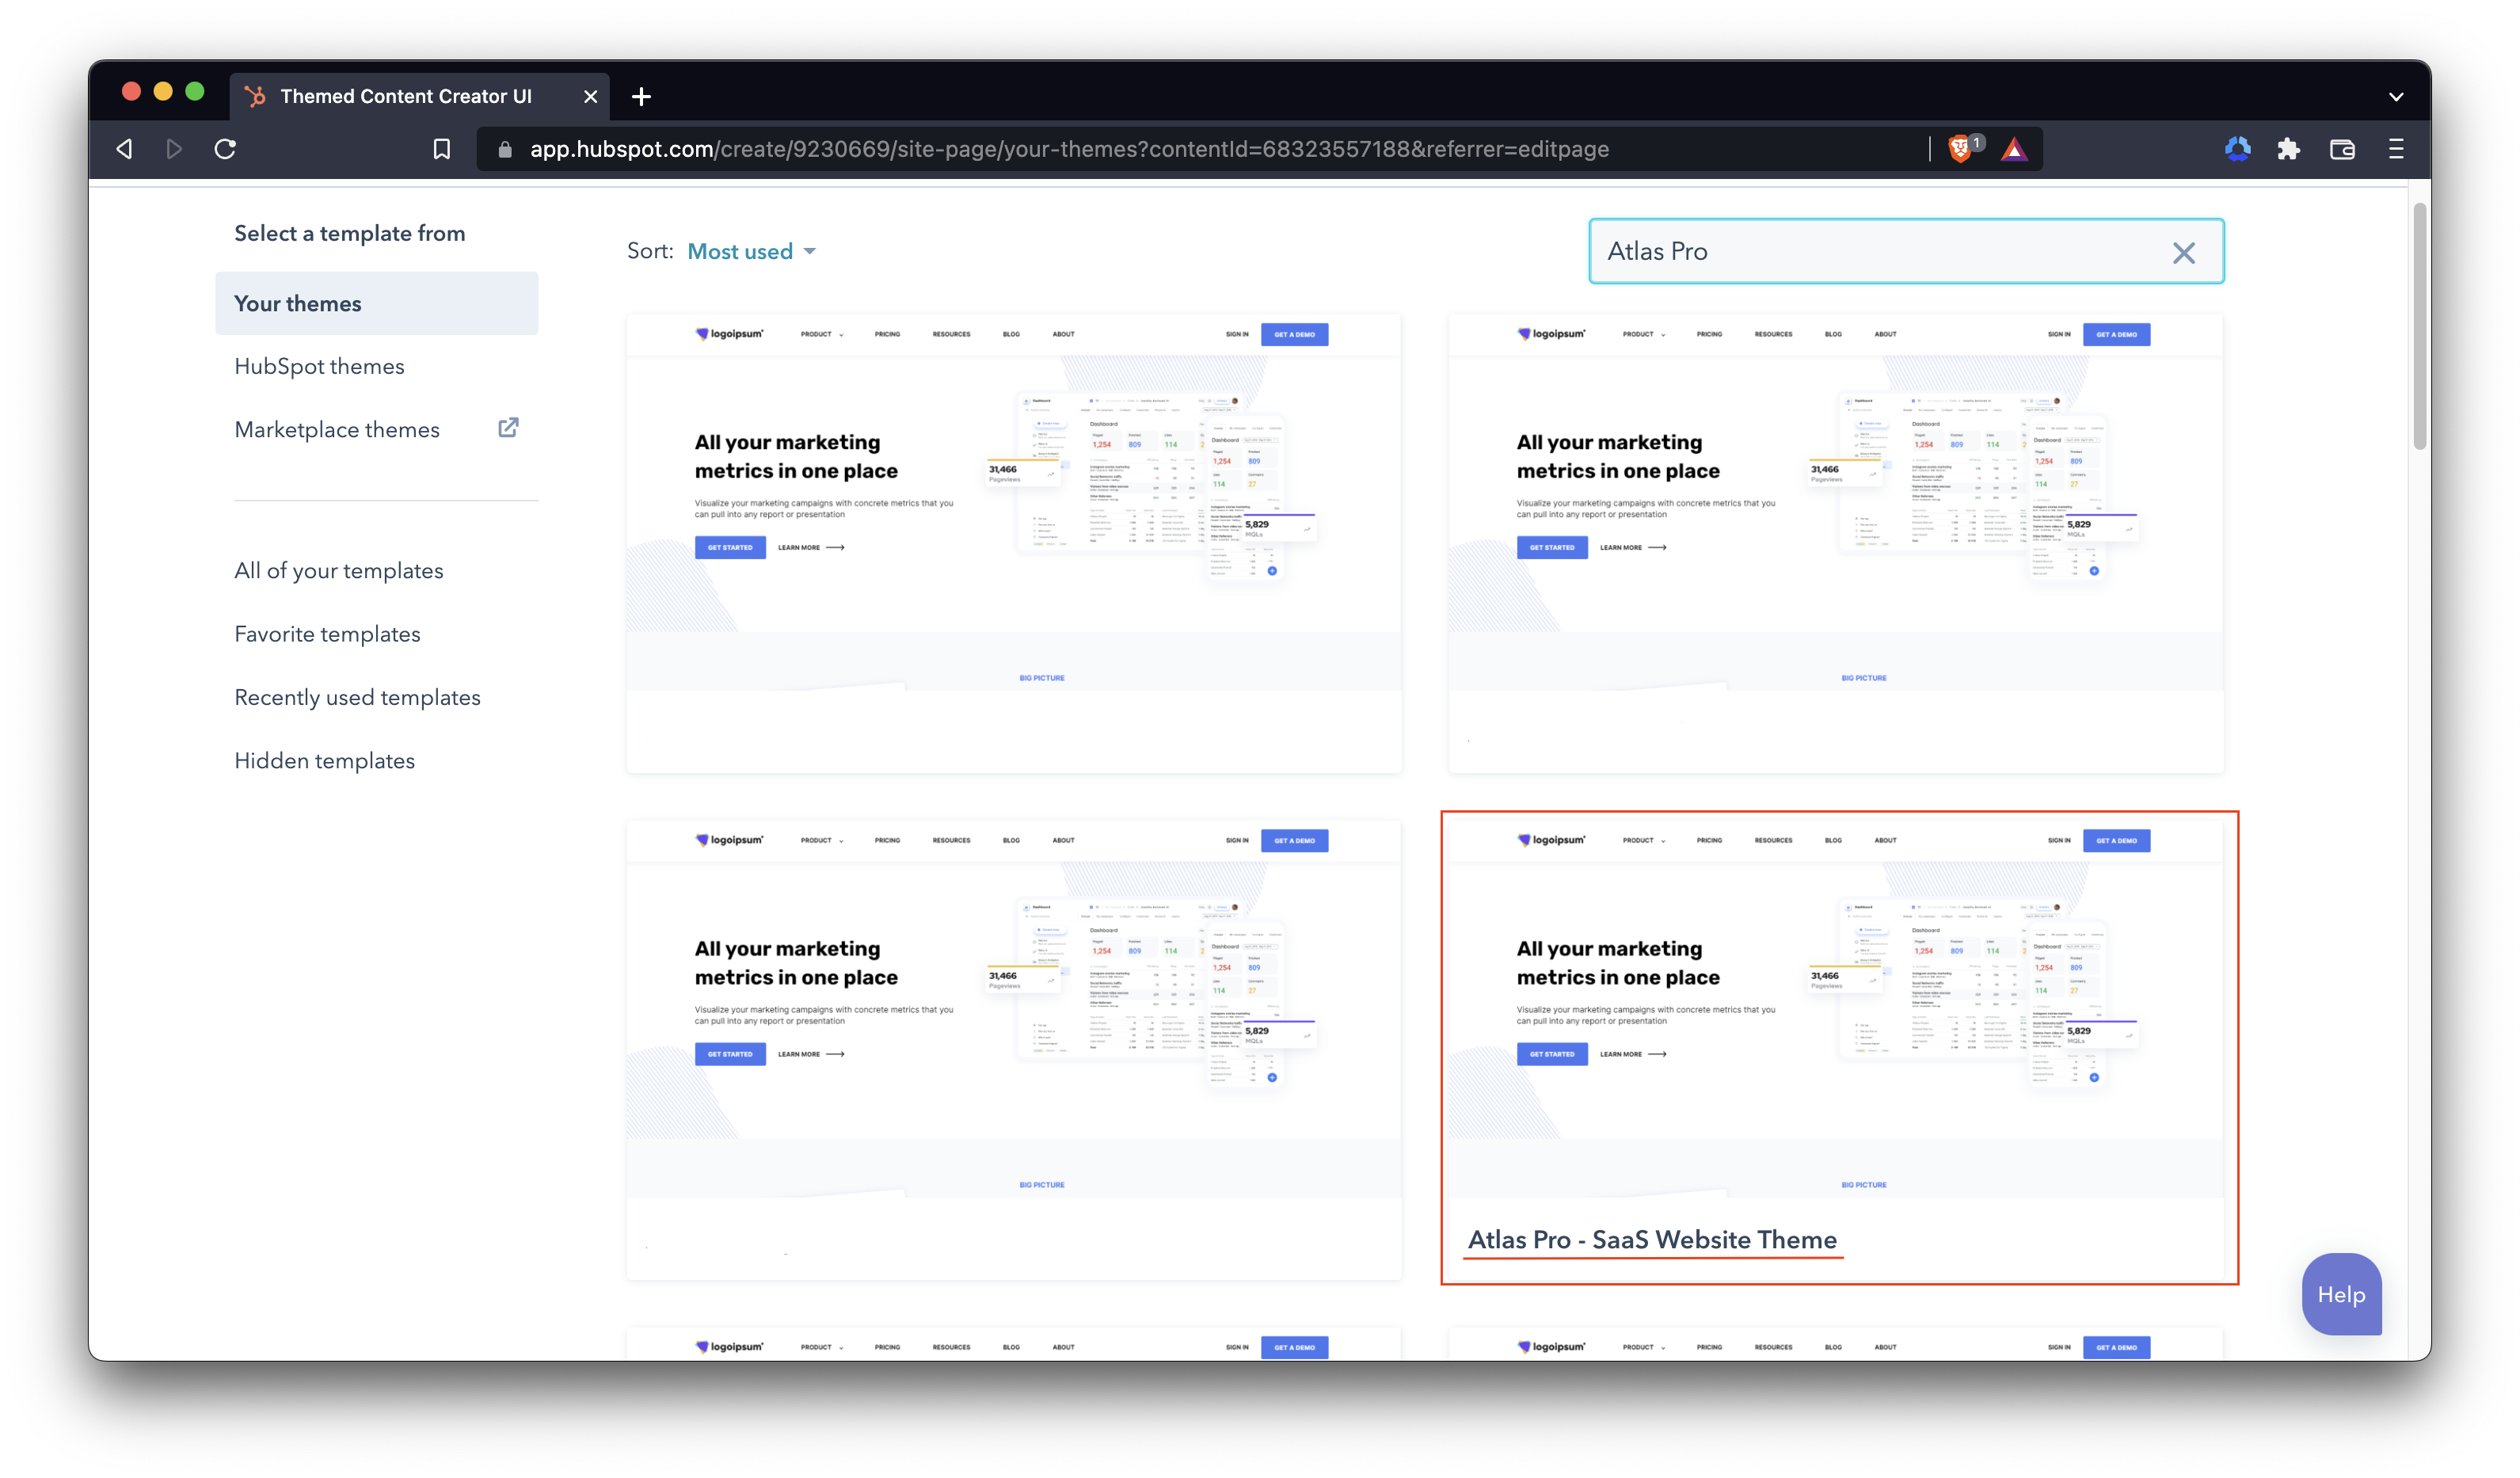Open Brave Shields lion icon
2520x1478 pixels.
(1962, 148)
